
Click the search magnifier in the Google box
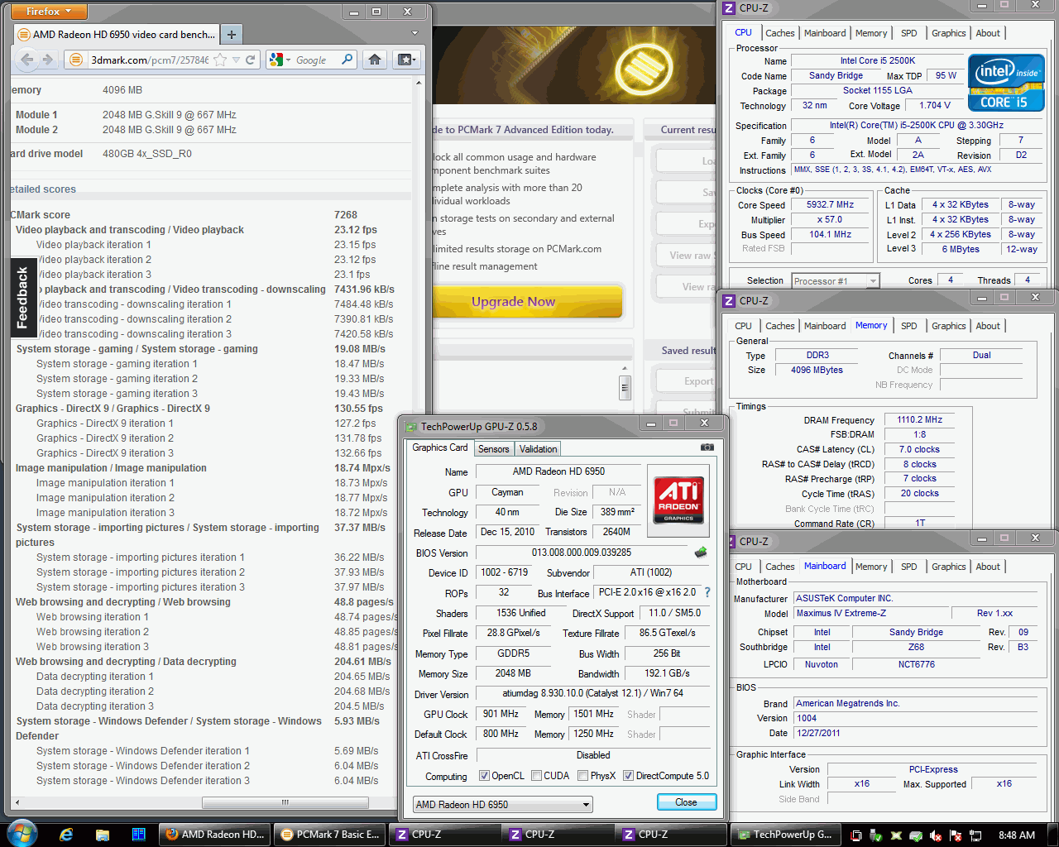(x=347, y=60)
